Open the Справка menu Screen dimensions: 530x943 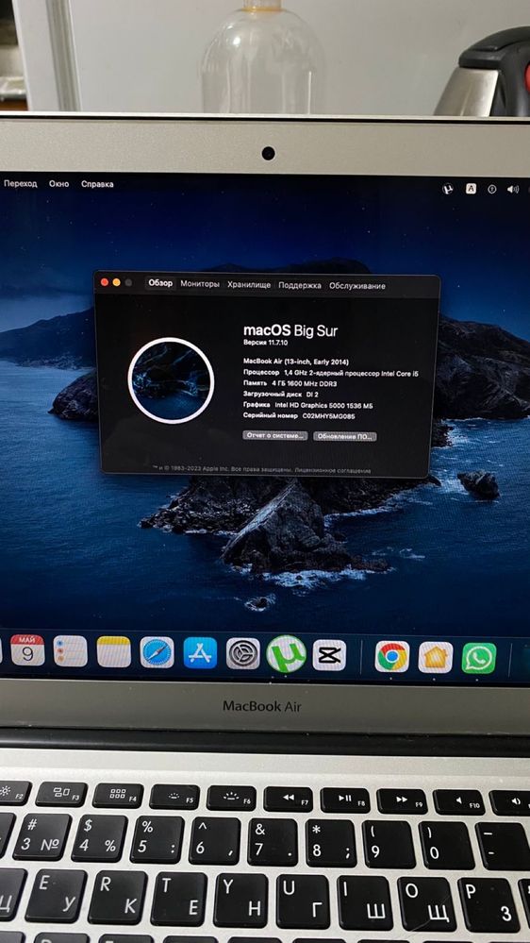97,184
